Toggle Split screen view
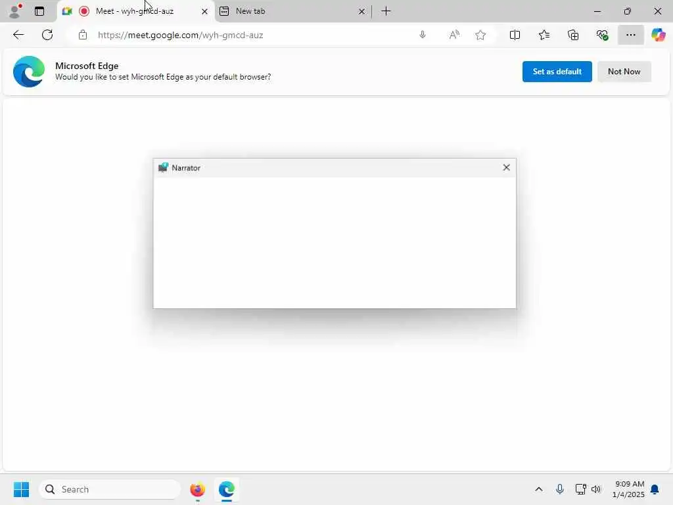The width and height of the screenshot is (673, 505). click(515, 35)
